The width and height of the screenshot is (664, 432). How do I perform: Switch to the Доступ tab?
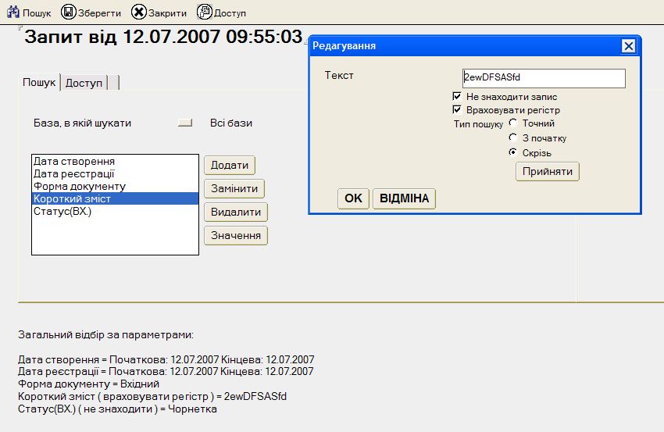[84, 83]
